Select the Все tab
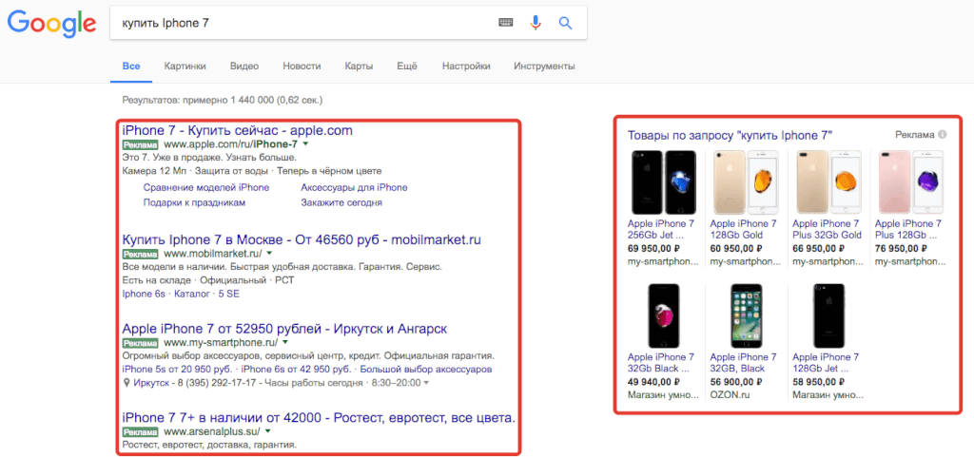 tap(131, 66)
